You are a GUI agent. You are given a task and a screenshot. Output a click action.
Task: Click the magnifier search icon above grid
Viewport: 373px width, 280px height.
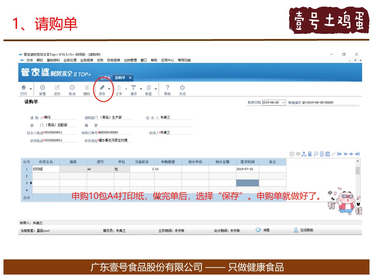(x=316, y=154)
